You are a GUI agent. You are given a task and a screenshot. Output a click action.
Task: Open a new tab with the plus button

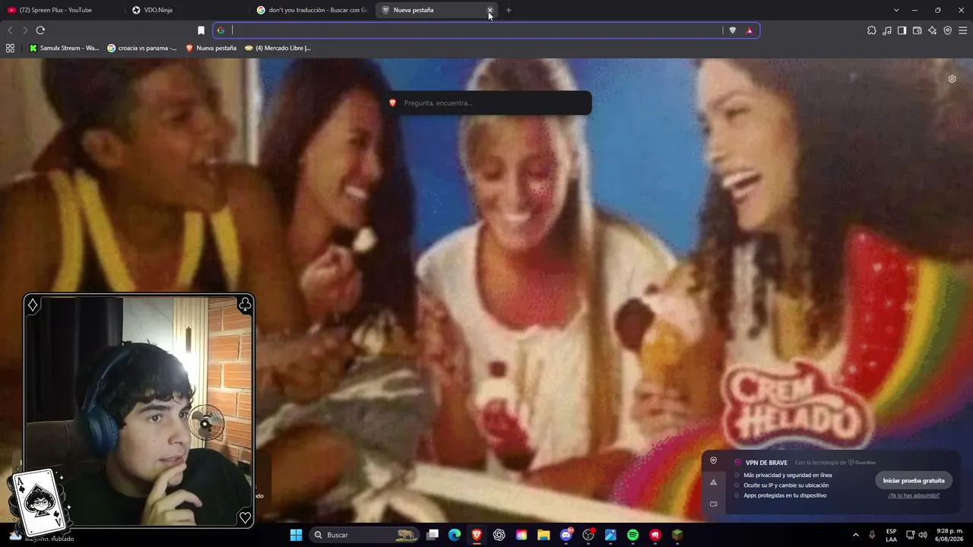point(509,10)
